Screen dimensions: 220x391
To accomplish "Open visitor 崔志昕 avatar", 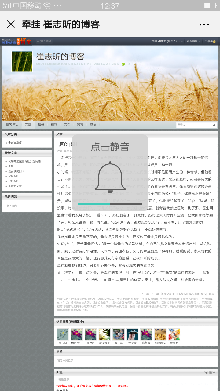I will click(x=174, y=334).
